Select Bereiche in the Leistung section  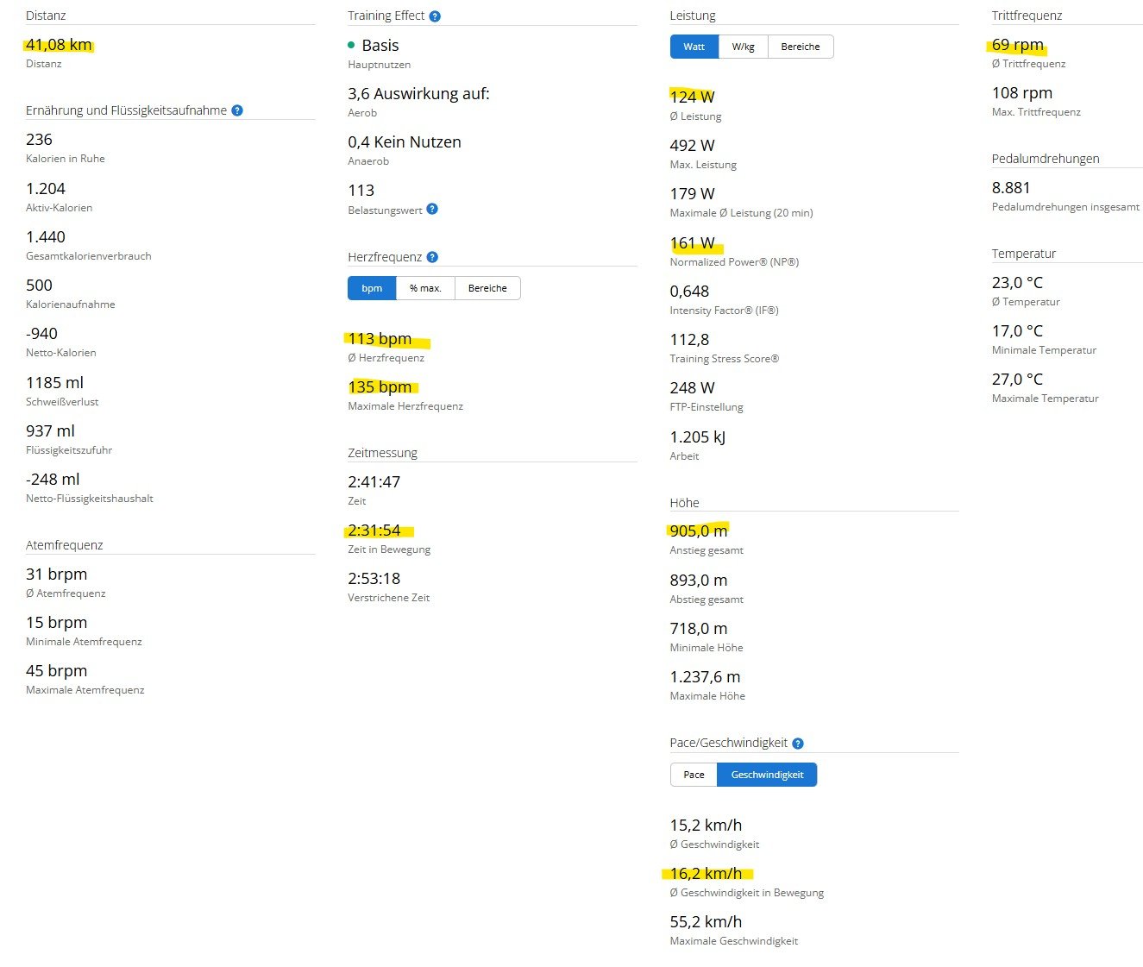(800, 47)
